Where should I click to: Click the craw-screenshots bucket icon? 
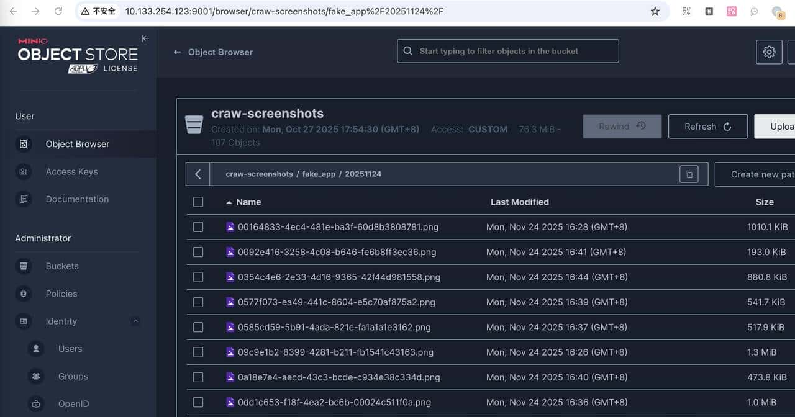pos(194,125)
